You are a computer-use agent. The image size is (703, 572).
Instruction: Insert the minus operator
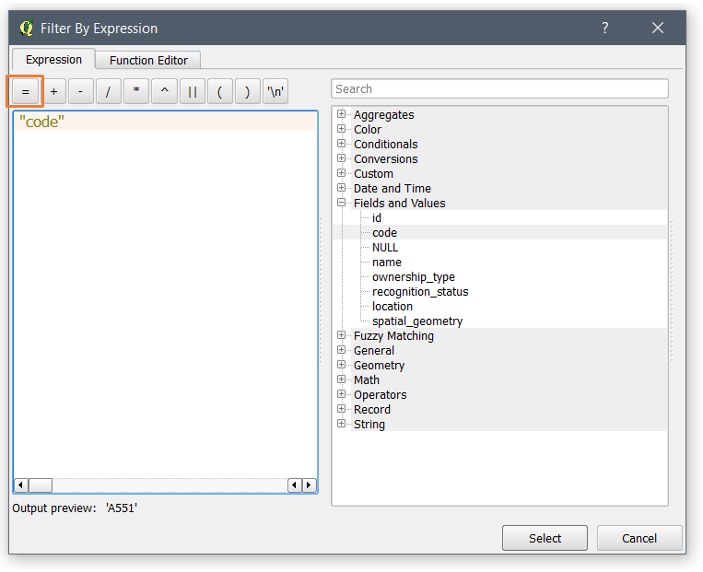(x=81, y=91)
